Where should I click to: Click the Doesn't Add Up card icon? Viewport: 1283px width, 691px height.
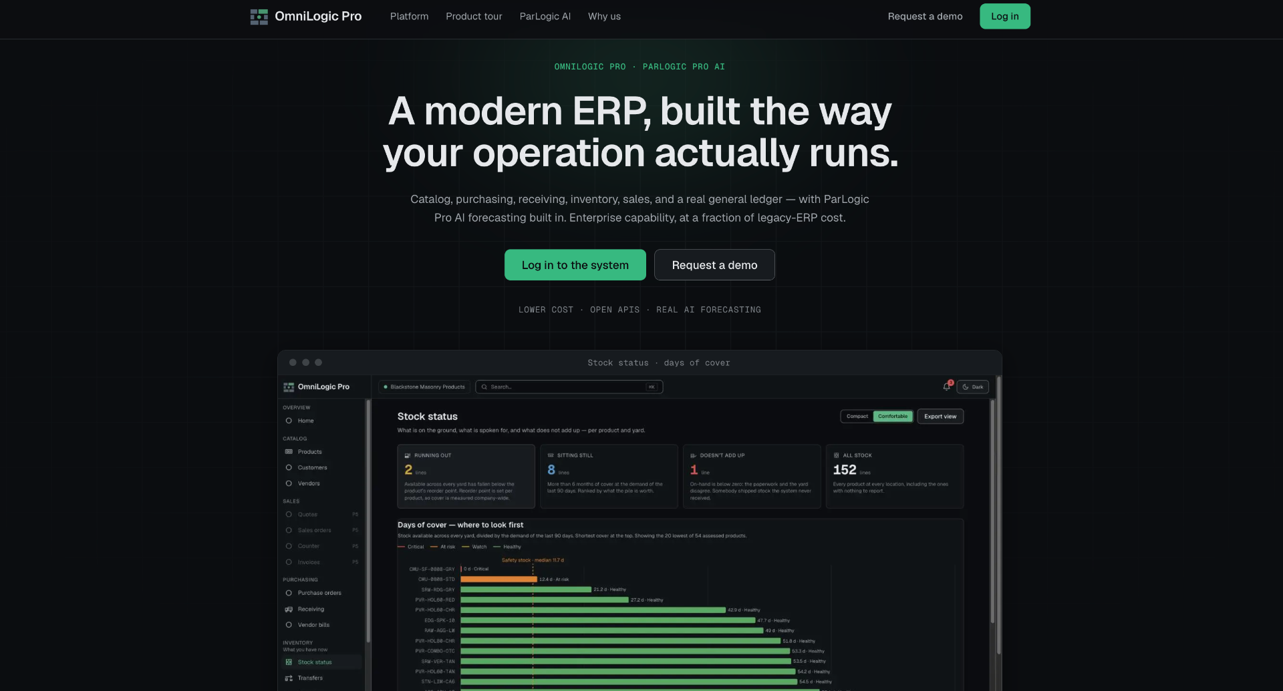point(694,455)
